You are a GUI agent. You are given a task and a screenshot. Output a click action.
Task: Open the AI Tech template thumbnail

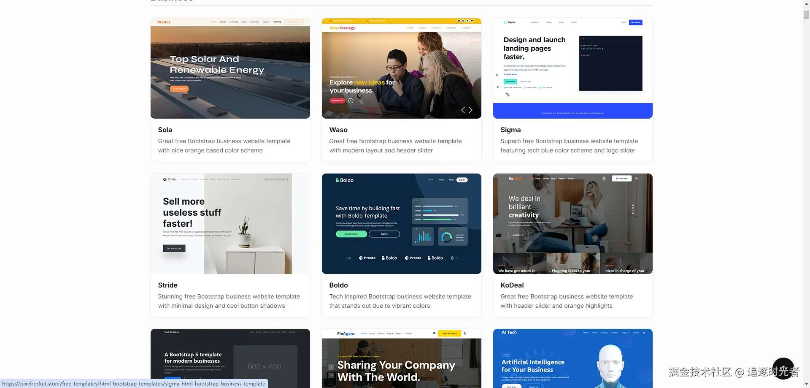pyautogui.click(x=572, y=358)
